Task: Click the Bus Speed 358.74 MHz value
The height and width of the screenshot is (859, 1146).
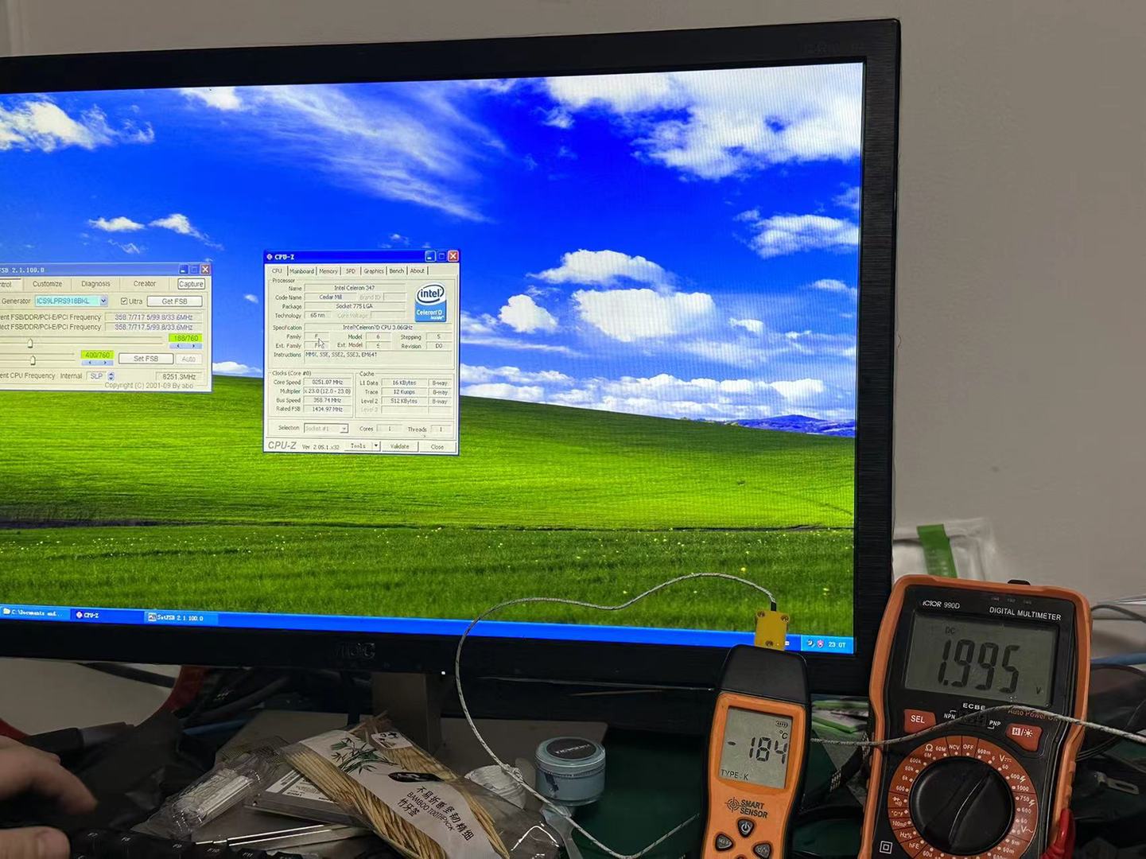Action: tap(327, 400)
